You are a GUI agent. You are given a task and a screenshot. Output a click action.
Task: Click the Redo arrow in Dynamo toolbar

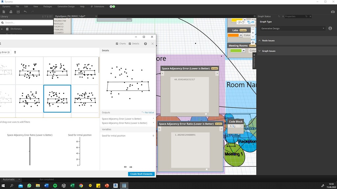click(33, 12)
